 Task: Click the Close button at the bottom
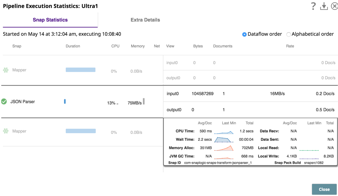tap(324, 189)
